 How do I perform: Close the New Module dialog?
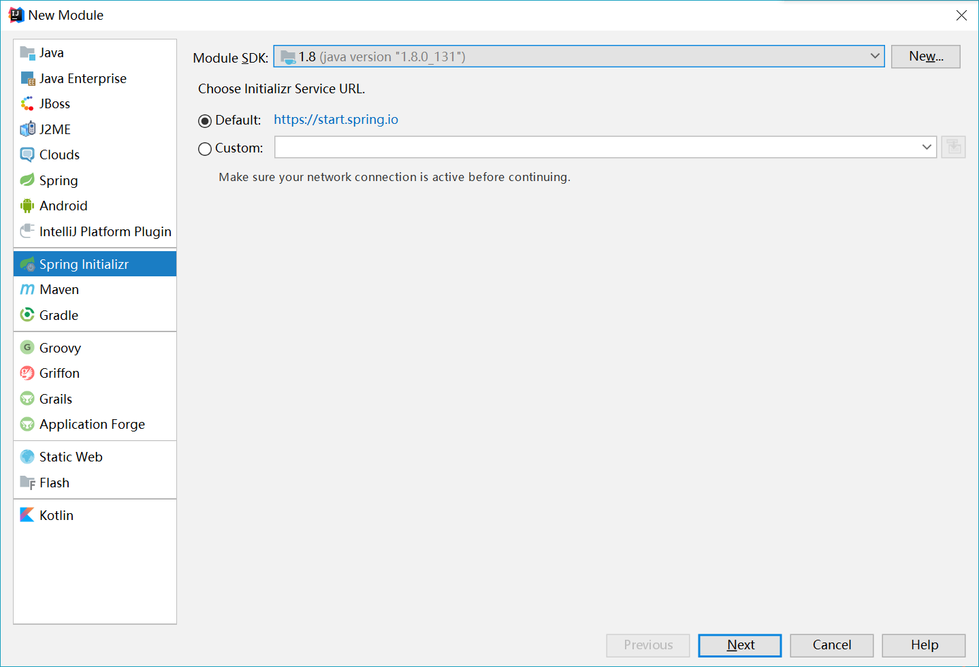(x=961, y=15)
